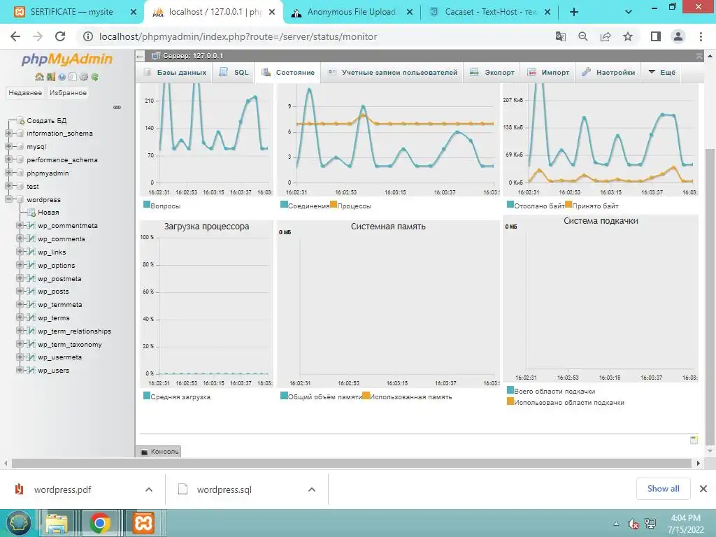The height and width of the screenshot is (537, 716).
Task: Click Отослано байт teal legend swatch
Action: [510, 204]
